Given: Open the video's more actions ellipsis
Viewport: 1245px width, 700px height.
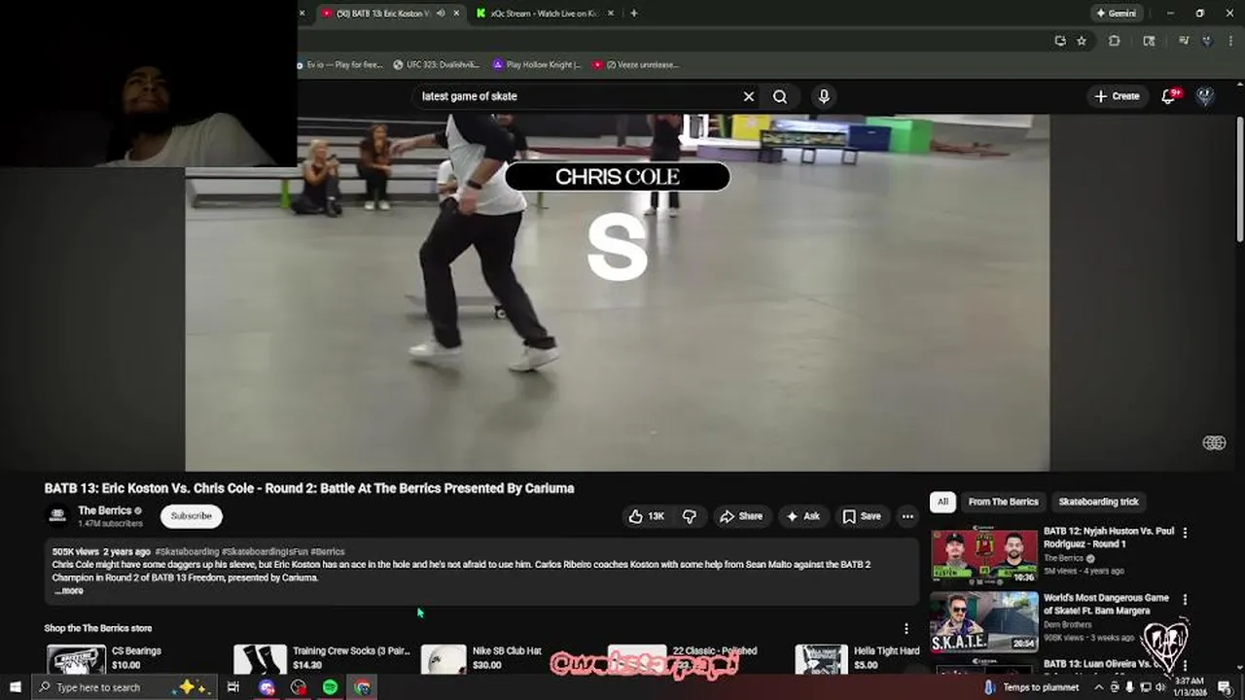Looking at the screenshot, I should tap(907, 516).
